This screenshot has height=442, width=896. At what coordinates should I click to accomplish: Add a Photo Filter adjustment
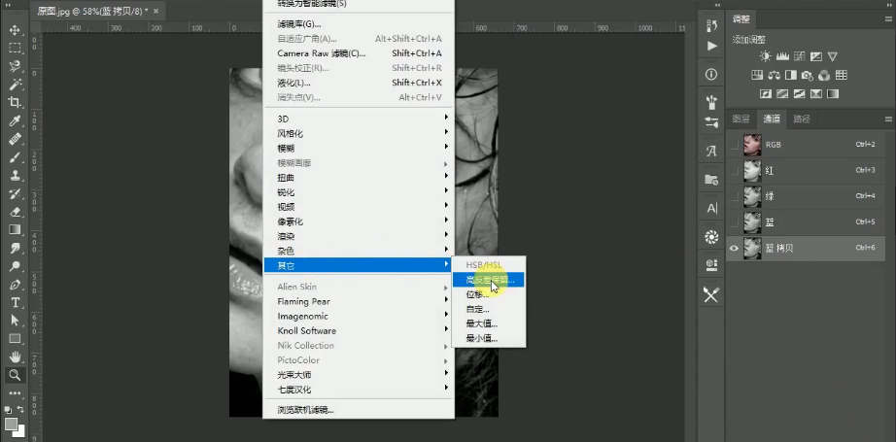point(808,75)
